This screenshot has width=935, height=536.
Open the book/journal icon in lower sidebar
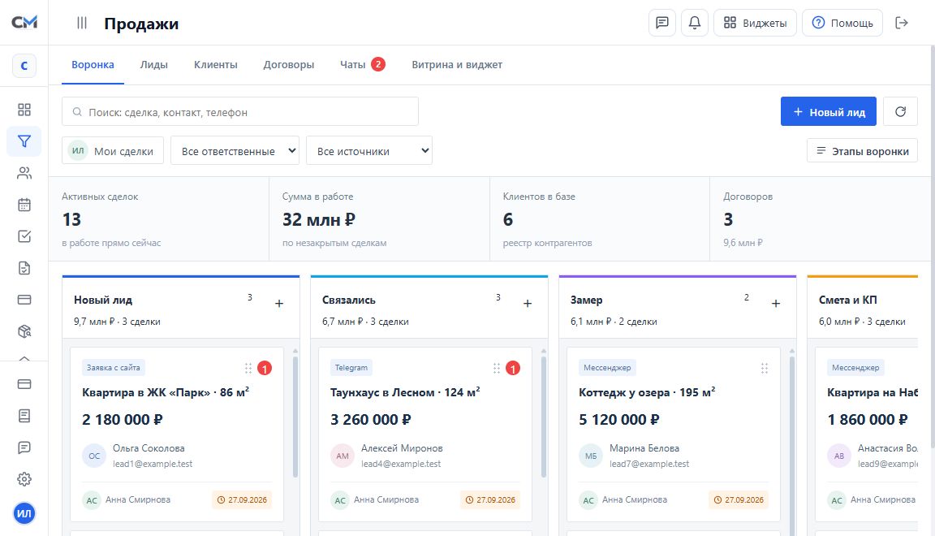tap(24, 416)
